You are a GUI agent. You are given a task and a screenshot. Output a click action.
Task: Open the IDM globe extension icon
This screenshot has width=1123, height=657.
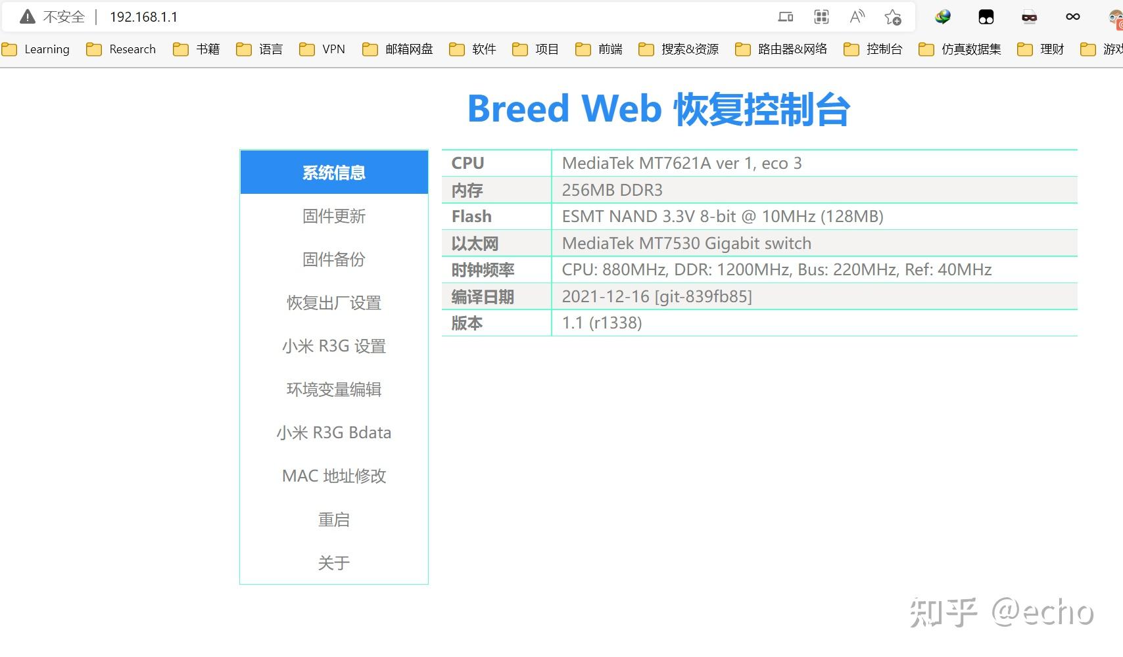click(943, 17)
